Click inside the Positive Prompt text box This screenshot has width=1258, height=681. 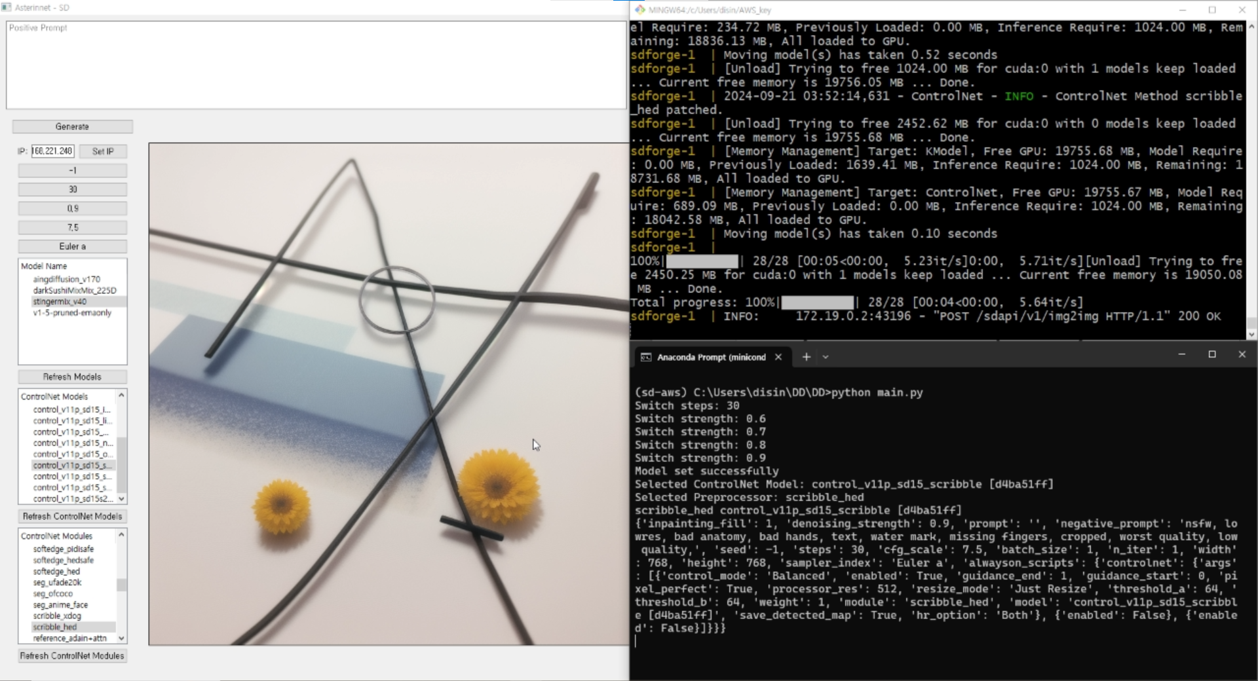tap(316, 65)
